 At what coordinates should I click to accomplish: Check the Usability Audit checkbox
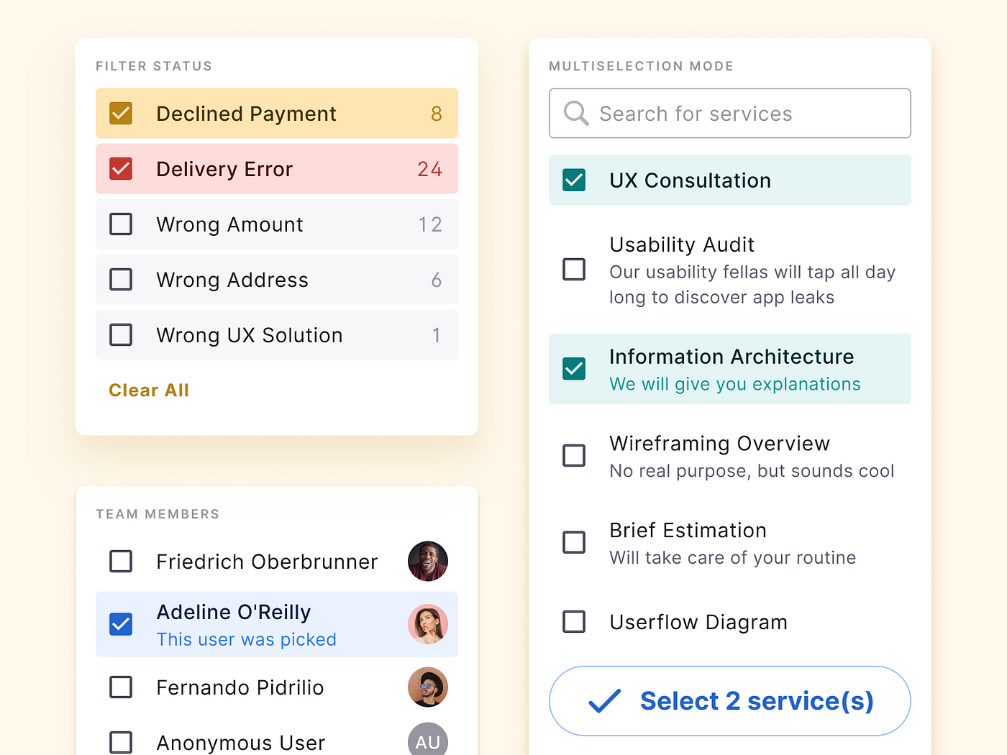pyautogui.click(x=574, y=270)
